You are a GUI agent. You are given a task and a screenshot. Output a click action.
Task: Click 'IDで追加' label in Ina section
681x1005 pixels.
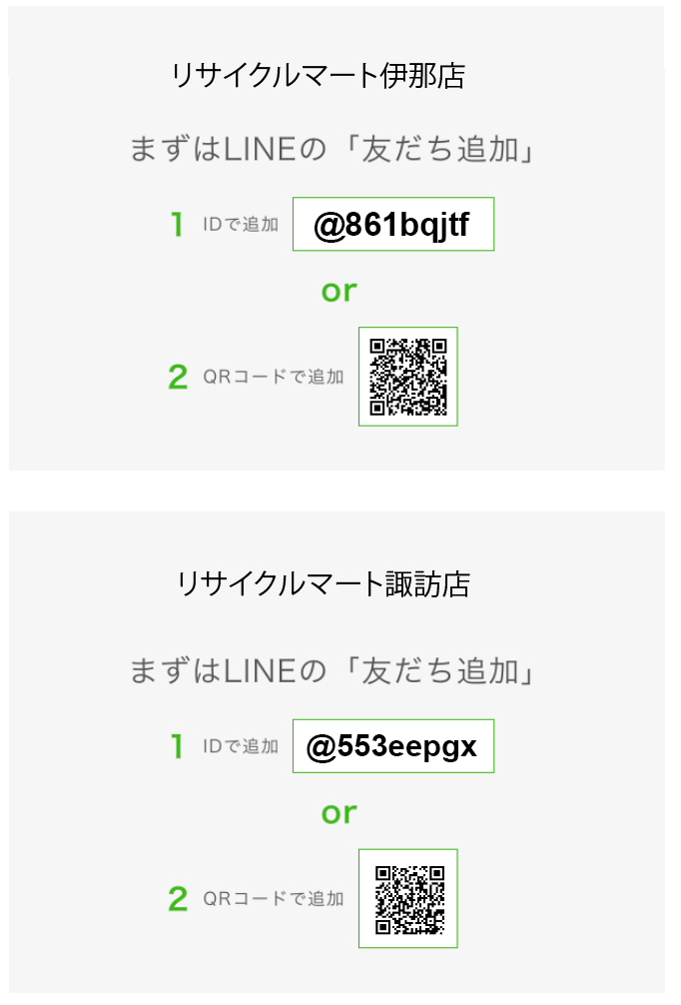point(241,225)
